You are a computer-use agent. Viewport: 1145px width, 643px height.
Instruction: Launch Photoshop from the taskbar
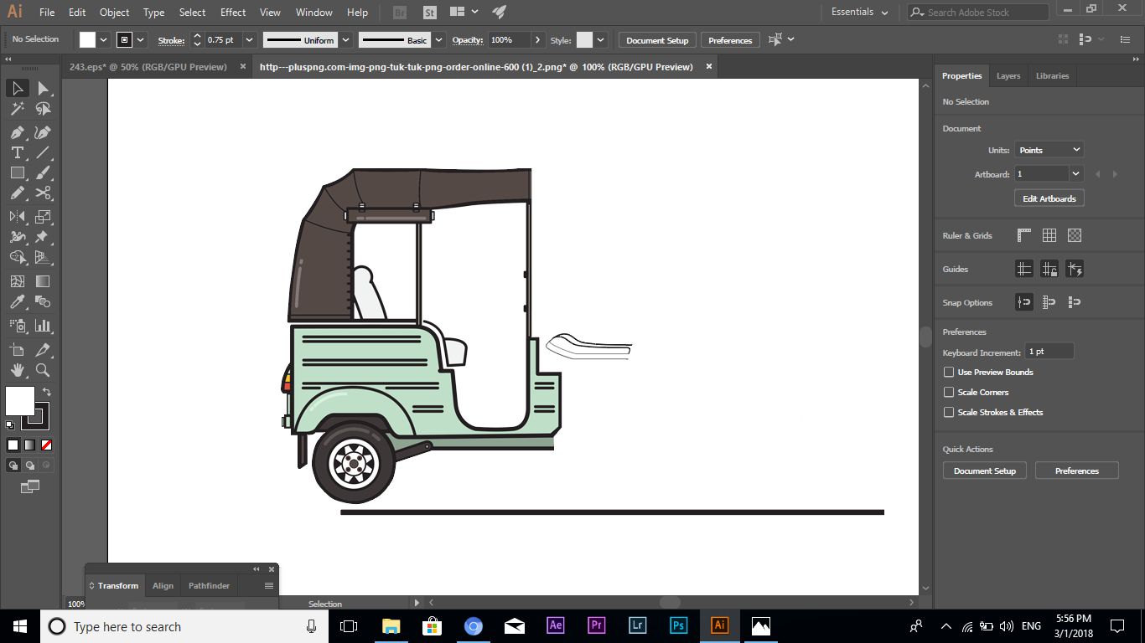pos(678,625)
